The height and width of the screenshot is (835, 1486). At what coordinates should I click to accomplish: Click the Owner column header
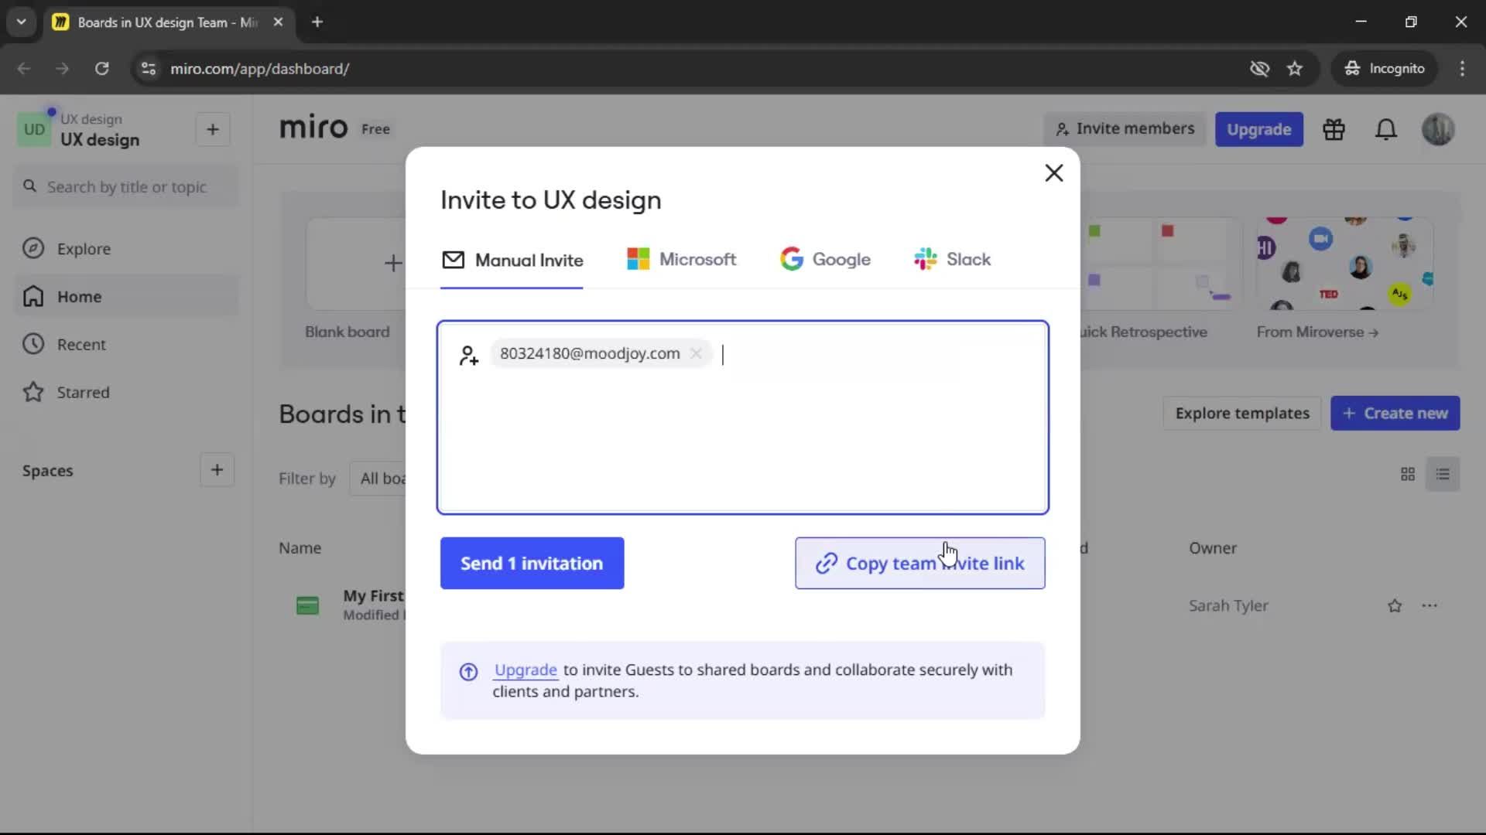click(x=1212, y=548)
